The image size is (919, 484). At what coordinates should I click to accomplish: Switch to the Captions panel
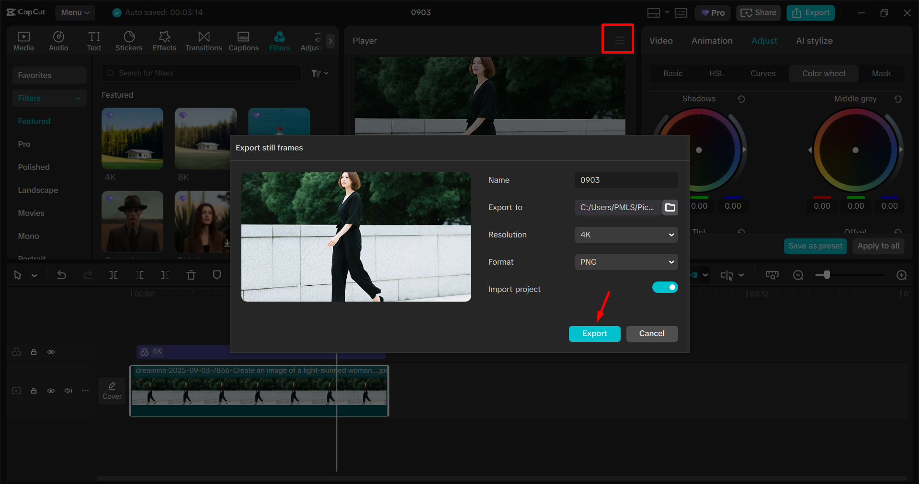243,40
